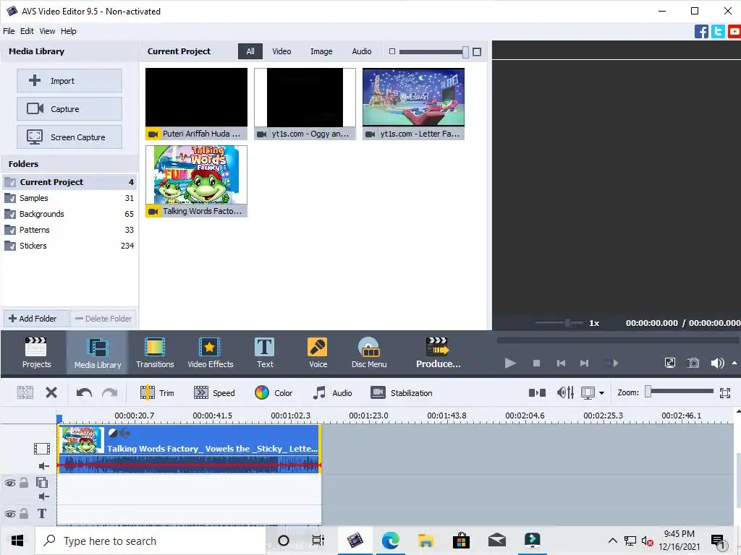Click Add Folder
Viewport: 741px width, 555px height.
[x=36, y=319]
